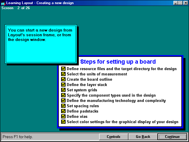Maximize the Learning Layout window

tap(180, 3)
